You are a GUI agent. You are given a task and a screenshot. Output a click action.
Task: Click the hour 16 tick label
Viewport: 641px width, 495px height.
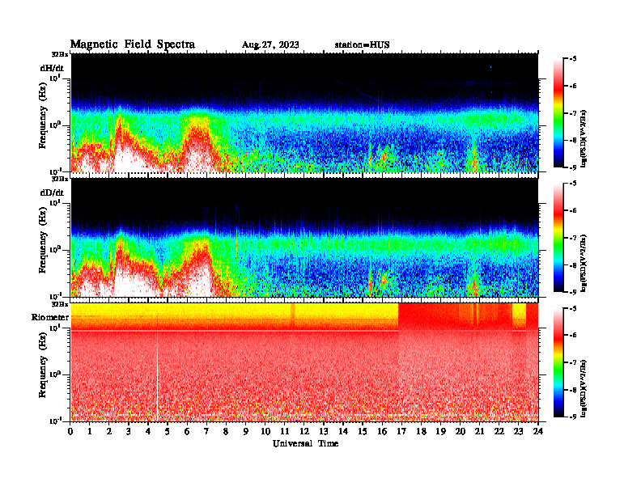click(382, 431)
